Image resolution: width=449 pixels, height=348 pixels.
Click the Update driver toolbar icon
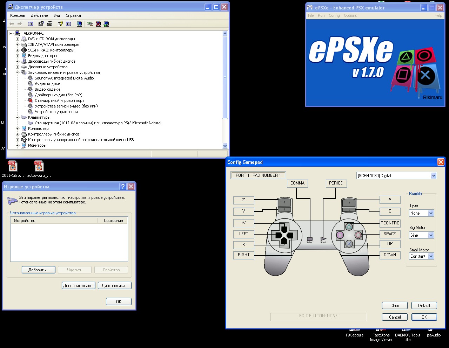coord(79,24)
